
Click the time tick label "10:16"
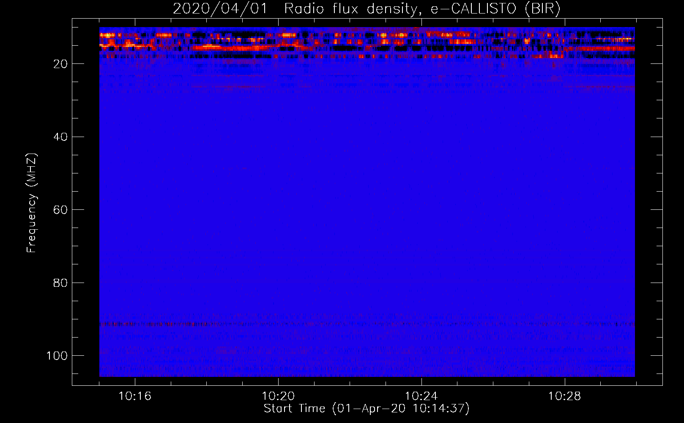coord(135,396)
